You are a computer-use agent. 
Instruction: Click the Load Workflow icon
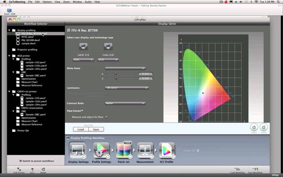click(237, 169)
